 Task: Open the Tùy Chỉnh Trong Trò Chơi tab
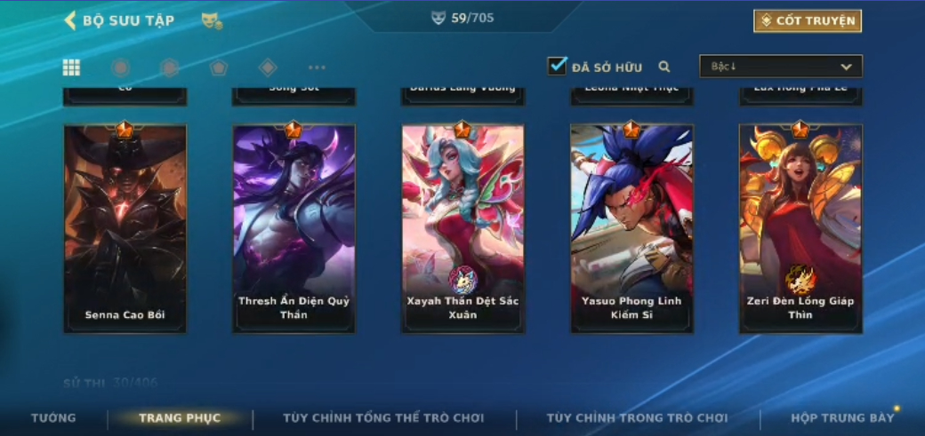(x=637, y=417)
